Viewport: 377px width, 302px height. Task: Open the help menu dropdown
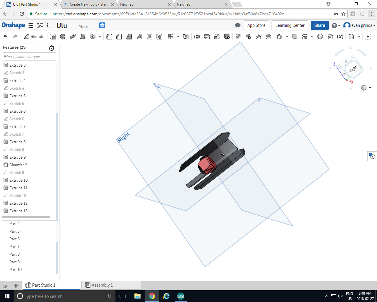click(x=336, y=26)
